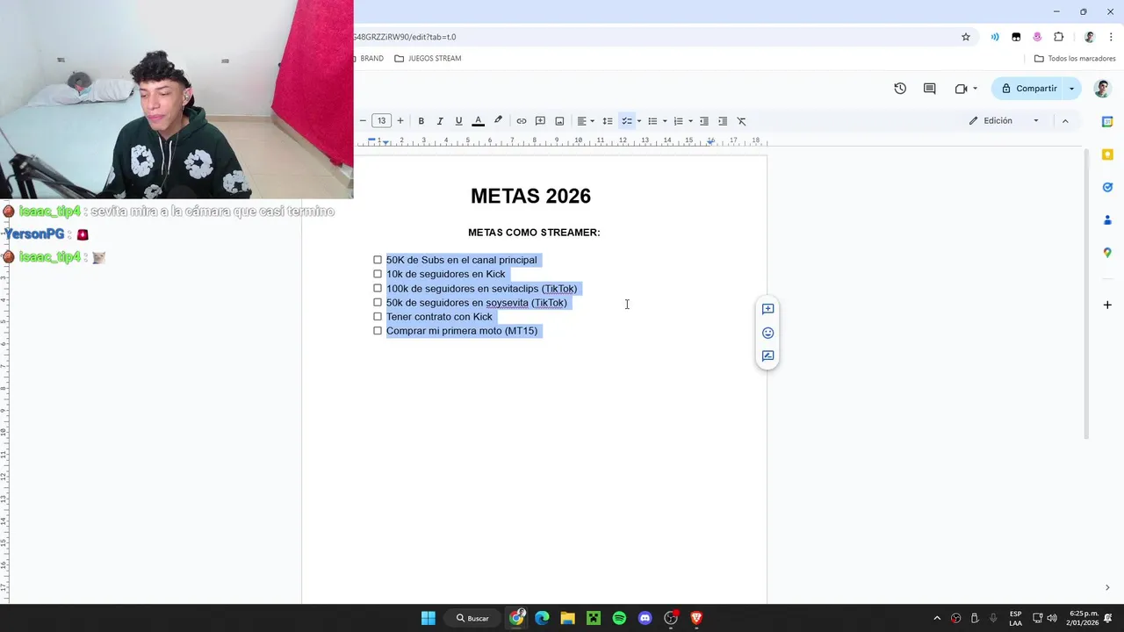Insert an image from toolbar

pyautogui.click(x=559, y=121)
